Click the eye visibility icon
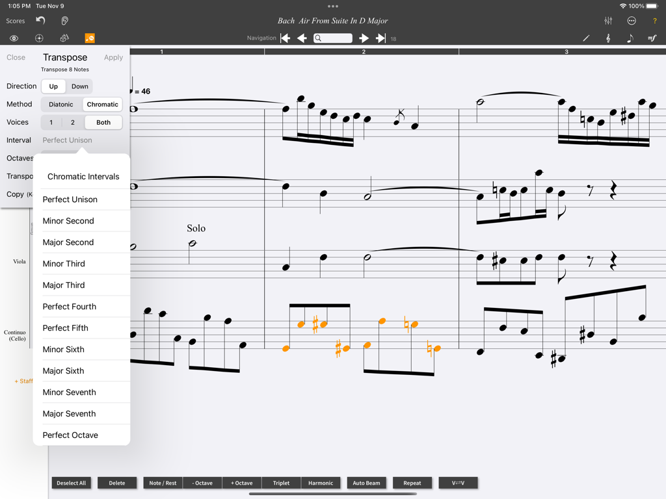 pos(14,38)
